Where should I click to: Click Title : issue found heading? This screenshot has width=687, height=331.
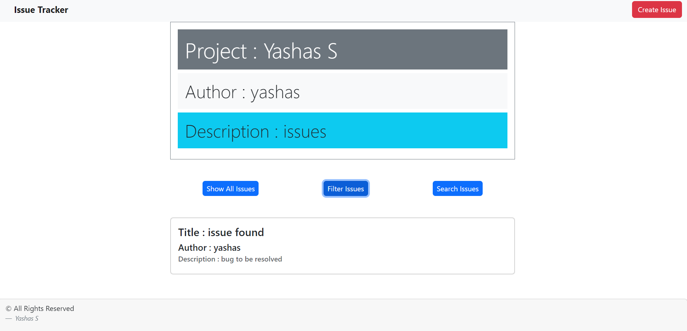point(221,232)
